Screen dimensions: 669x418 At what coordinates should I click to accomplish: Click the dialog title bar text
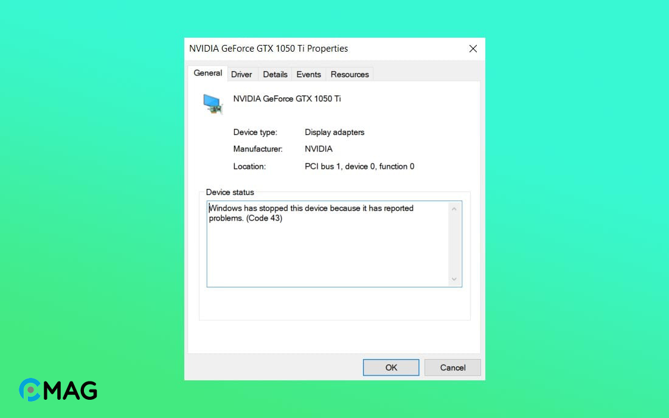(268, 49)
